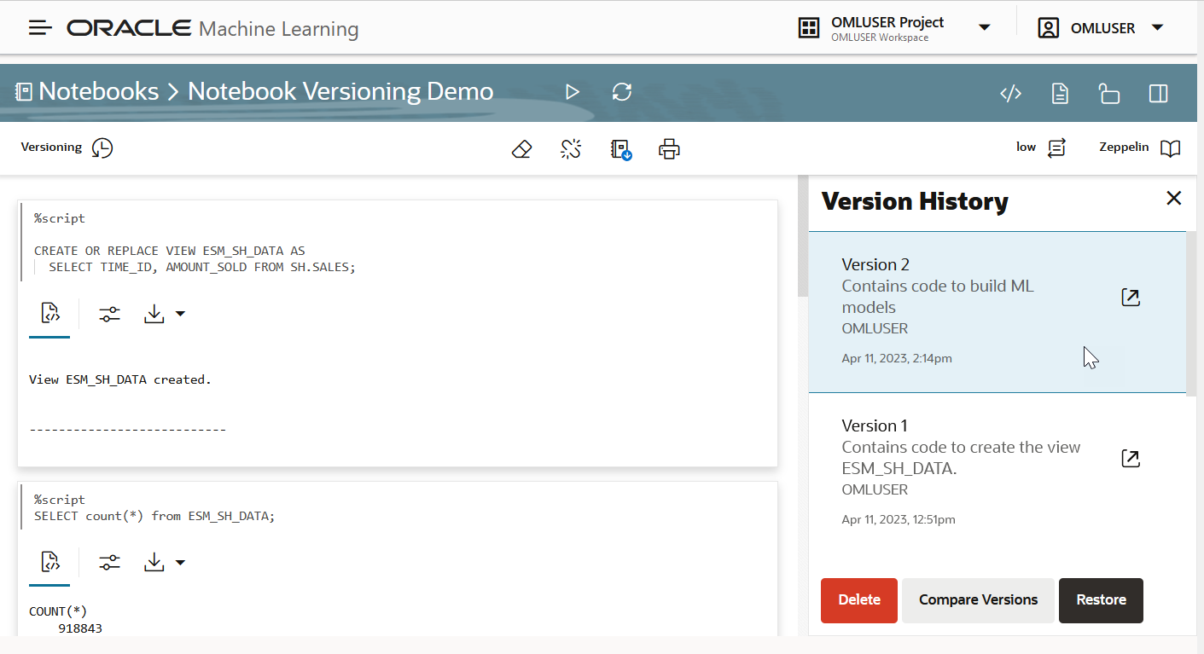Clear paragraph output with eraser icon
The height and width of the screenshot is (654, 1204).
pos(522,150)
